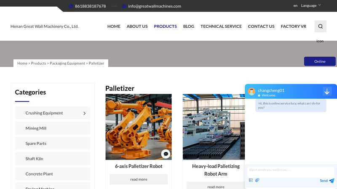Click the paperclip attachment icon in chat
The image size is (337, 189).
(x=257, y=180)
